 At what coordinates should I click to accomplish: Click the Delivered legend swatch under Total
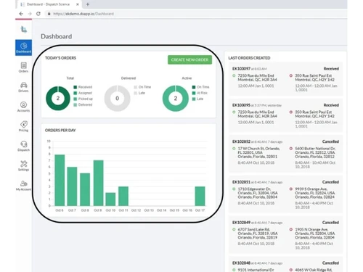tap(76, 104)
